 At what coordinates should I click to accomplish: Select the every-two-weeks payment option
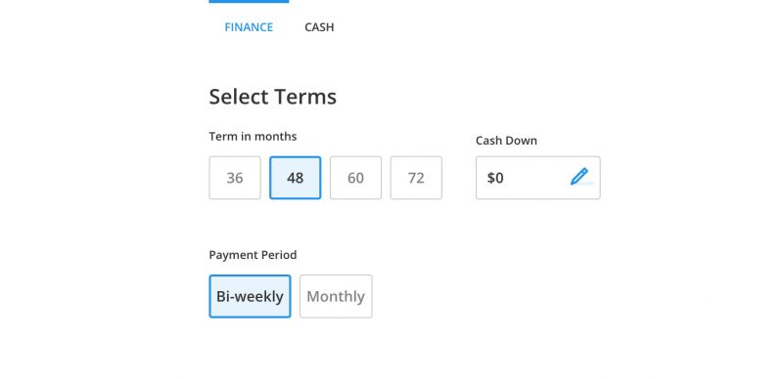(x=250, y=296)
